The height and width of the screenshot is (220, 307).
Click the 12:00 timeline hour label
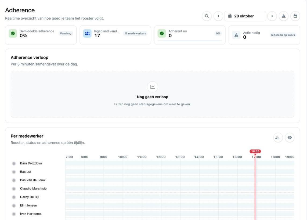[x=161, y=157]
